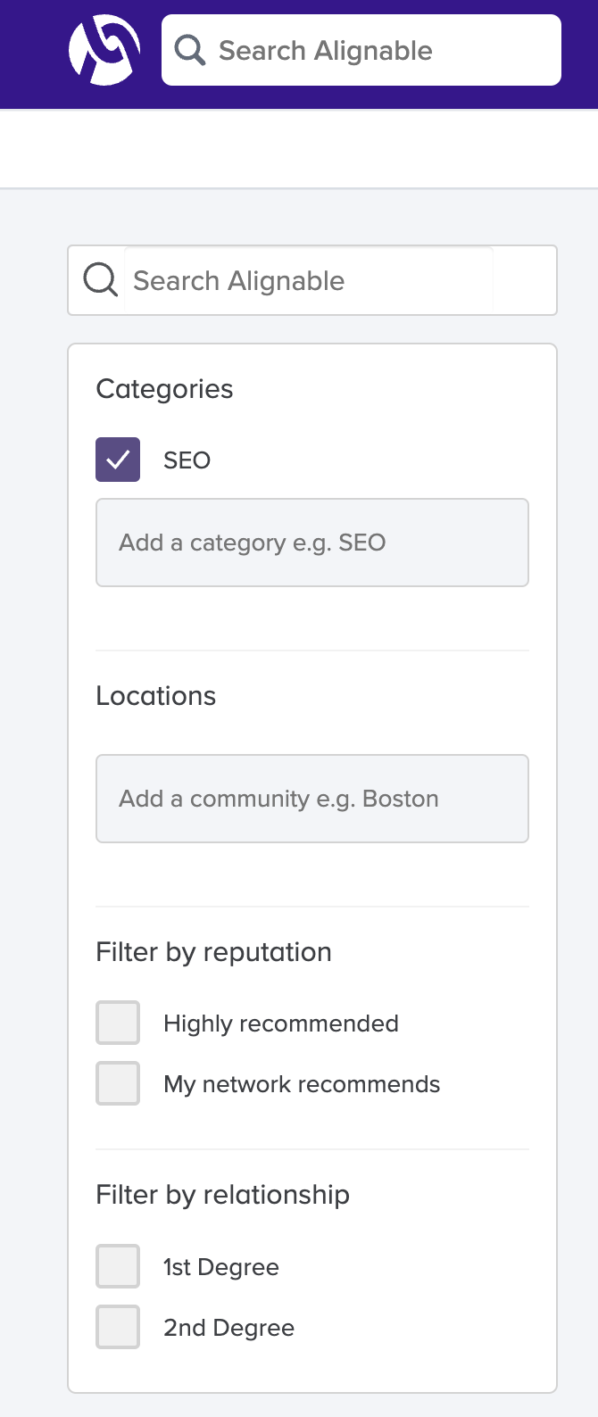Image resolution: width=598 pixels, height=1417 pixels.
Task: Click the Filter by reputation heading
Action: 213,952
